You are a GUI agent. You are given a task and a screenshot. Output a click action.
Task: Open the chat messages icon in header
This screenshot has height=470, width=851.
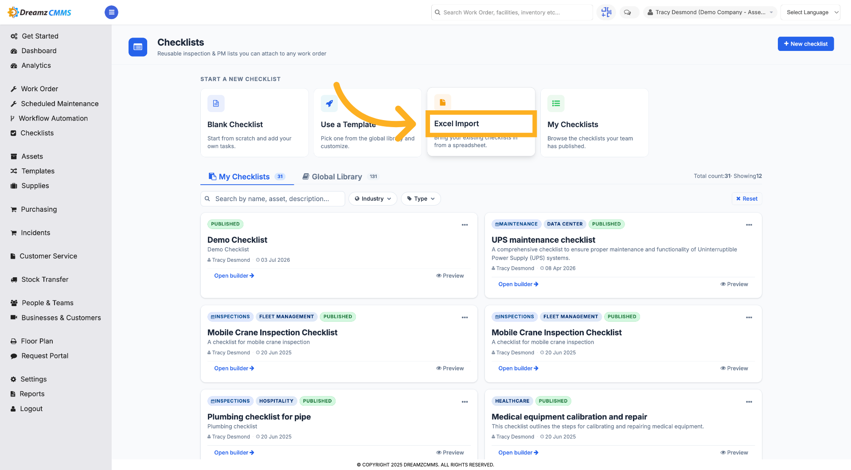[x=627, y=12]
